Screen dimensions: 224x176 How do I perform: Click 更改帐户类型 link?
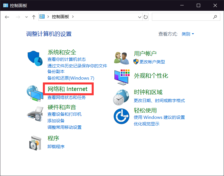point(152,62)
